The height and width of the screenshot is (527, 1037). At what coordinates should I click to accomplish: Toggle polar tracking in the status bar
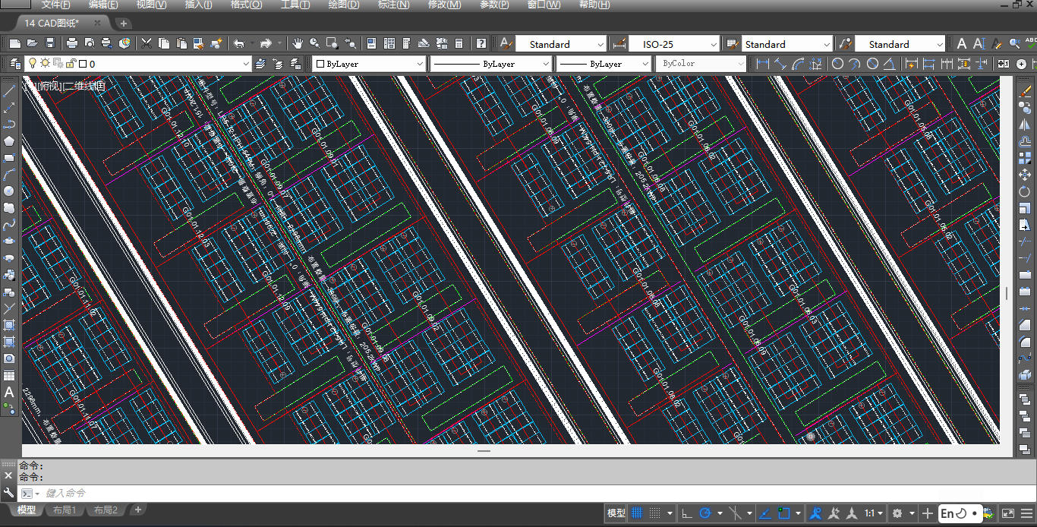705,513
